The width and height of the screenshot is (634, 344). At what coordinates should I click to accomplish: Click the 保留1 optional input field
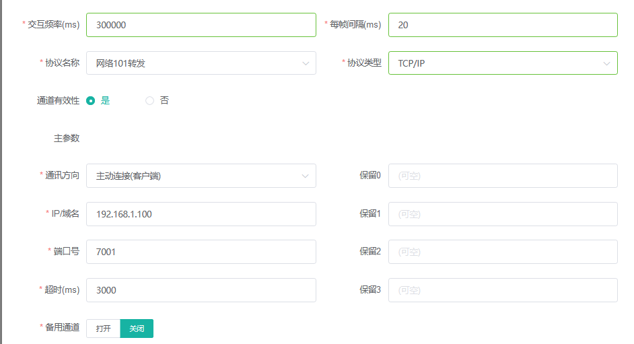click(x=503, y=214)
